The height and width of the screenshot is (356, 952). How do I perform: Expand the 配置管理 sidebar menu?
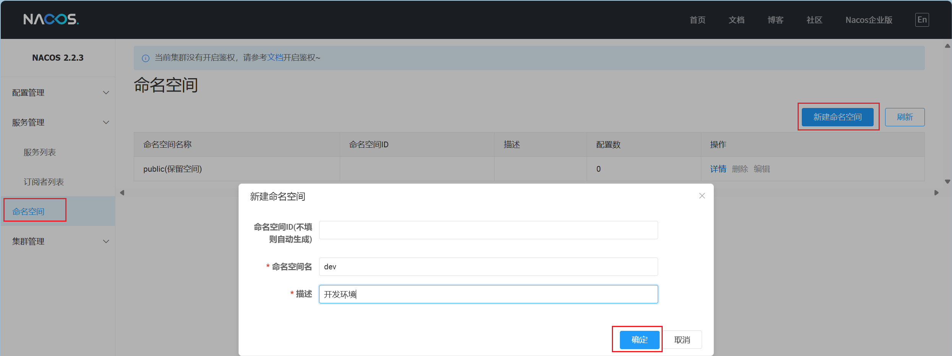point(58,93)
